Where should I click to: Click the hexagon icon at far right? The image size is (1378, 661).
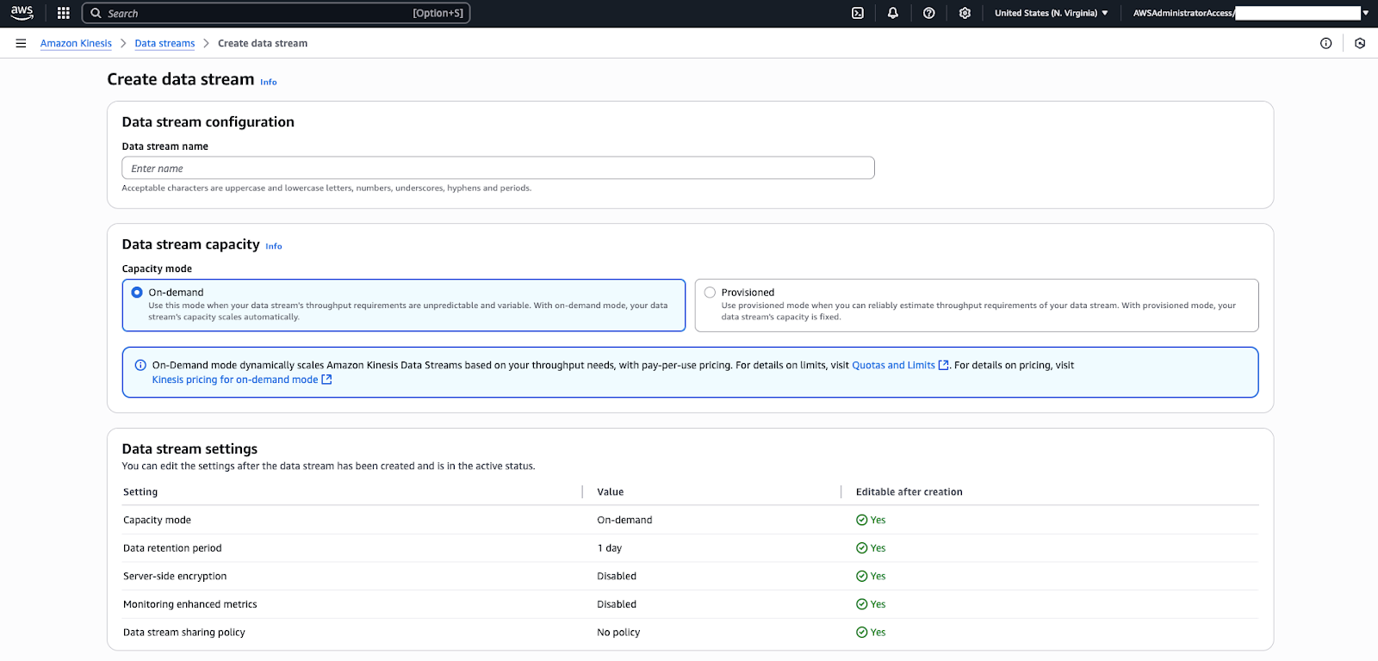pos(1360,43)
